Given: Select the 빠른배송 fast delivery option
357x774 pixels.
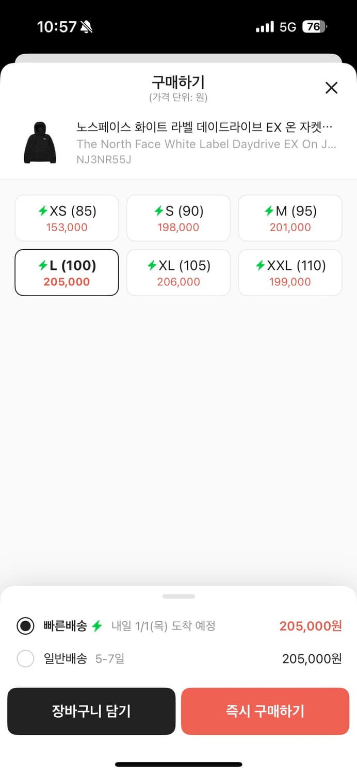Looking at the screenshot, I should [x=25, y=626].
